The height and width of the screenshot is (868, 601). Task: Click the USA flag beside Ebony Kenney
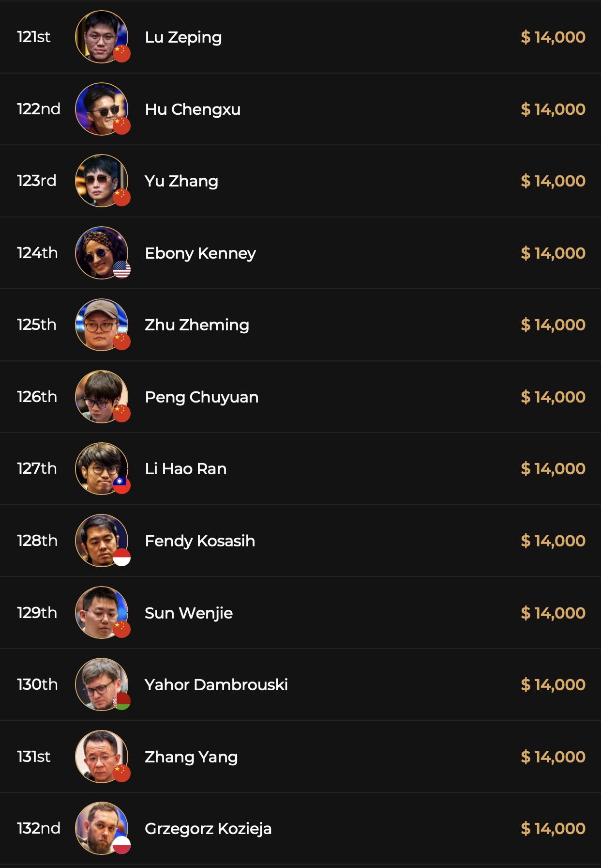point(121,269)
